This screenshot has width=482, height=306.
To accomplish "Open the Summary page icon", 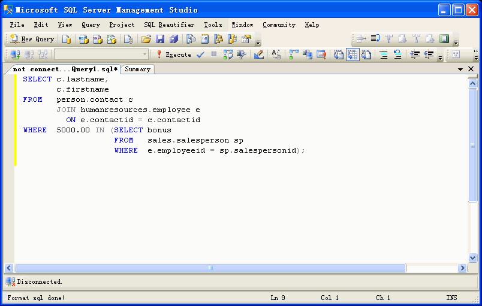I will click(204, 39).
